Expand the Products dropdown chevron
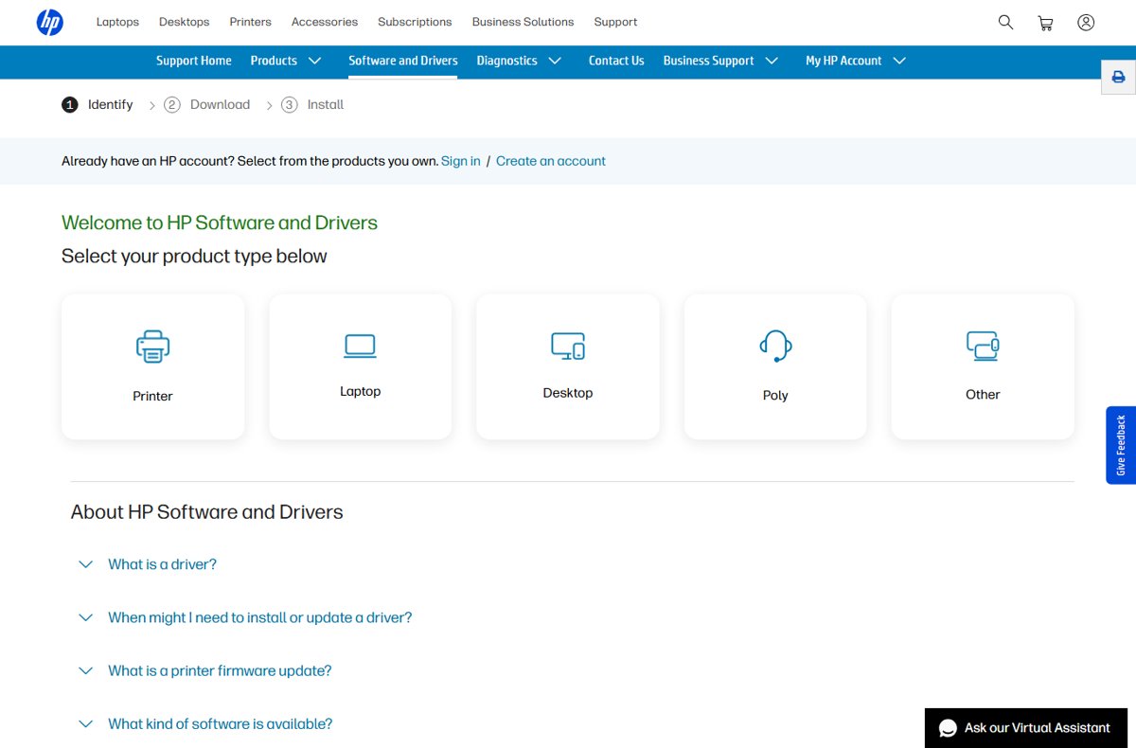This screenshot has height=748, width=1136. pyautogui.click(x=315, y=61)
